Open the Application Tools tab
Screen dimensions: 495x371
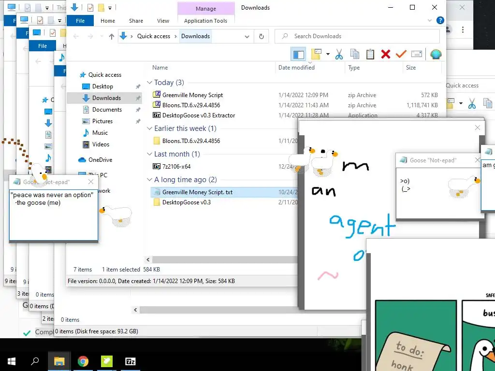[205, 20]
